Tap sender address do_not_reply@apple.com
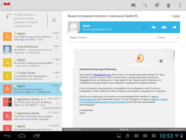The width and height of the screenshot is (186, 140). click(97, 29)
